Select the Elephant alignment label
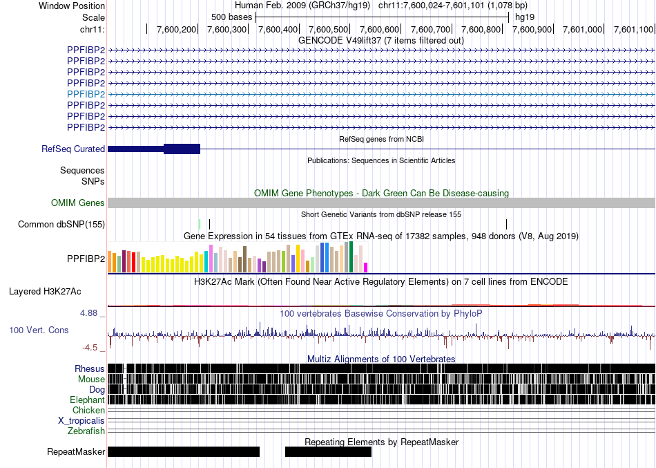Image resolution: width=656 pixels, height=468 pixels. [x=87, y=400]
